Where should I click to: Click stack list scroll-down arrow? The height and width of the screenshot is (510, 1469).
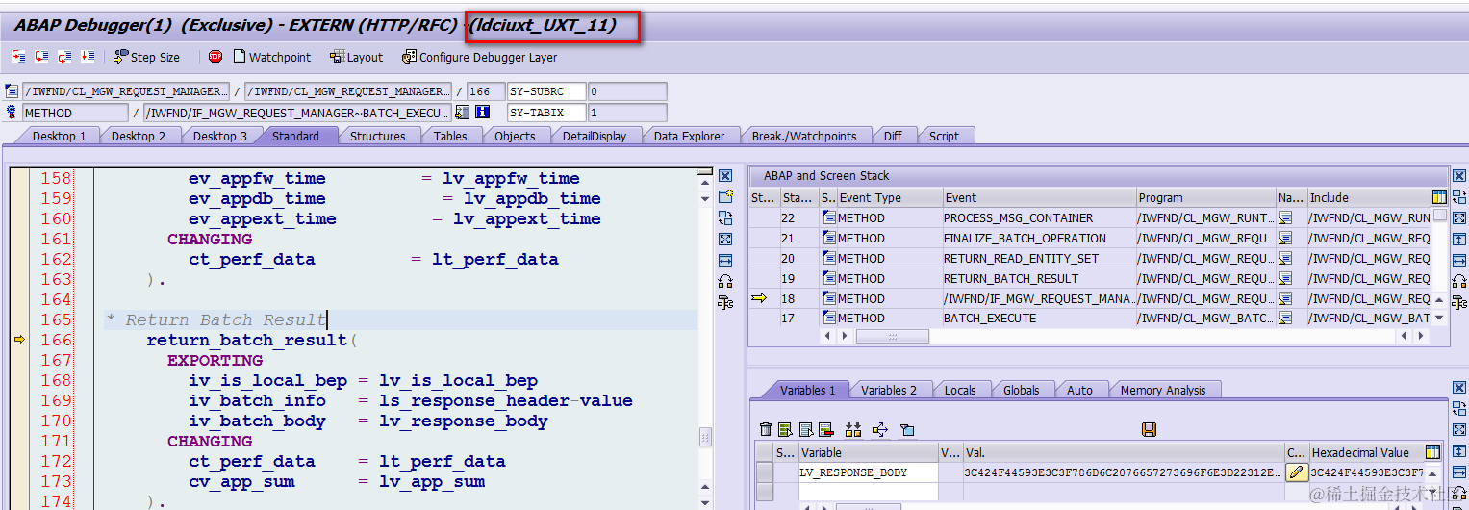tap(1439, 319)
